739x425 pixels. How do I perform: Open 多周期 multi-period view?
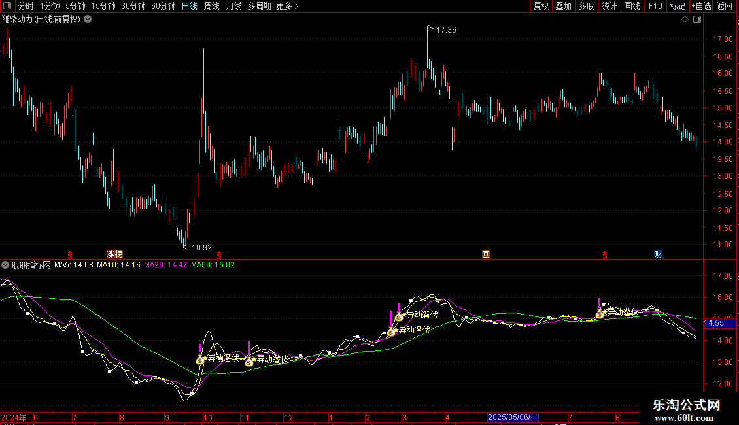coord(259,6)
